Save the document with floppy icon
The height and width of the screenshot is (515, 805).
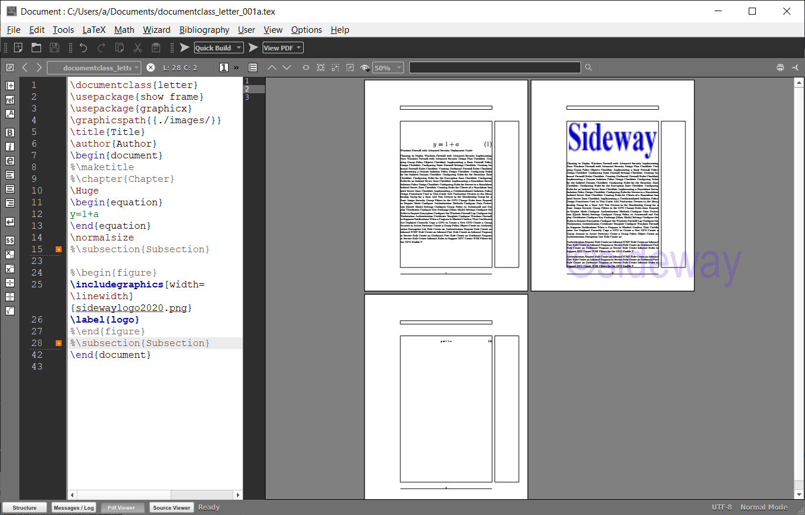click(55, 48)
